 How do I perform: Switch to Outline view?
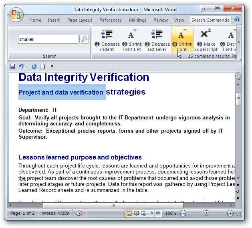151,213
